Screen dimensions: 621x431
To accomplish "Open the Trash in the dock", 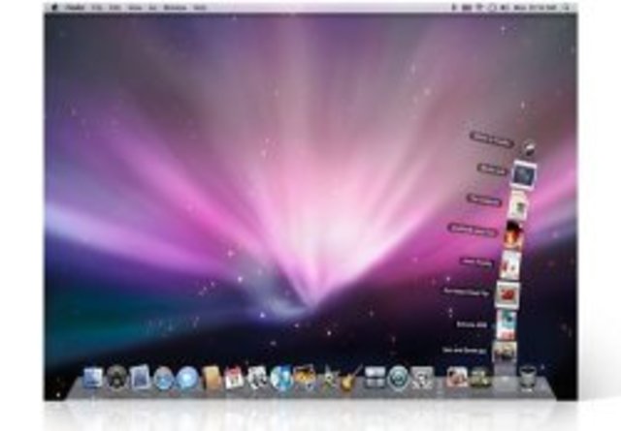I will tap(527, 377).
